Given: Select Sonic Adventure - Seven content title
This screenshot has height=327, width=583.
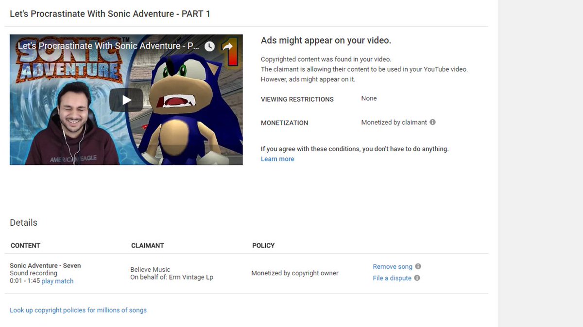Looking at the screenshot, I should (45, 265).
